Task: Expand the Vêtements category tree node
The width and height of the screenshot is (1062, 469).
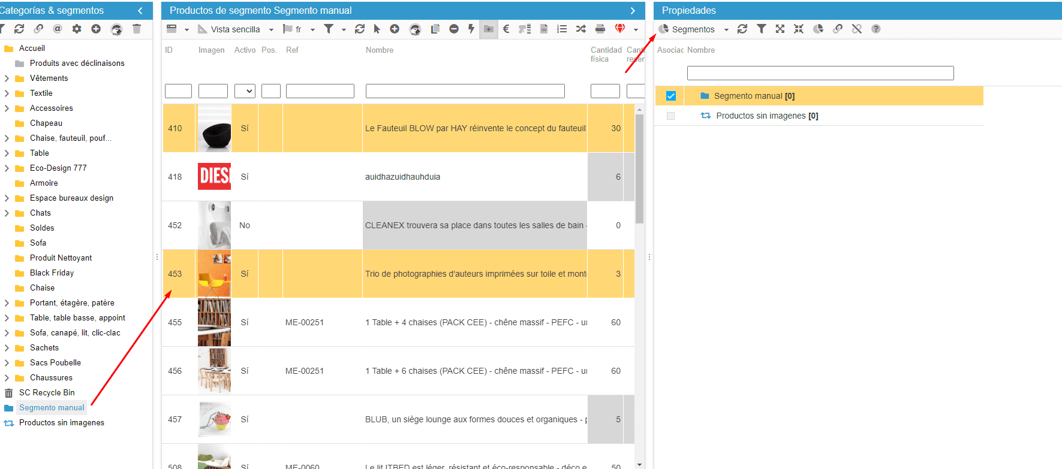Action: [7, 78]
